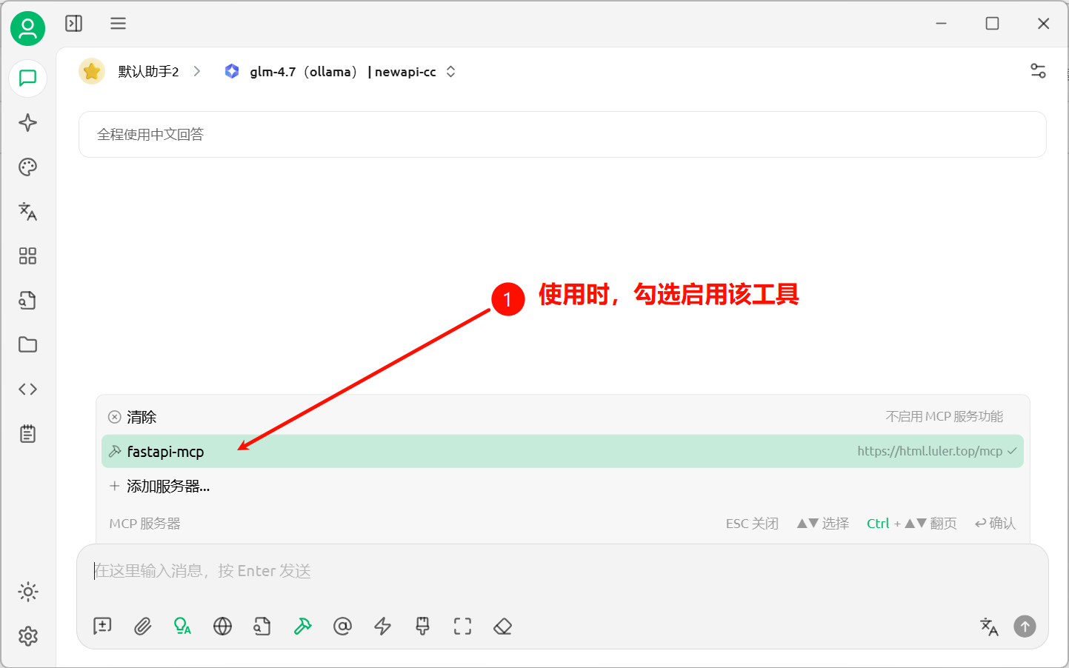
Task: Open quick phrases lightning icon
Action: (382, 627)
